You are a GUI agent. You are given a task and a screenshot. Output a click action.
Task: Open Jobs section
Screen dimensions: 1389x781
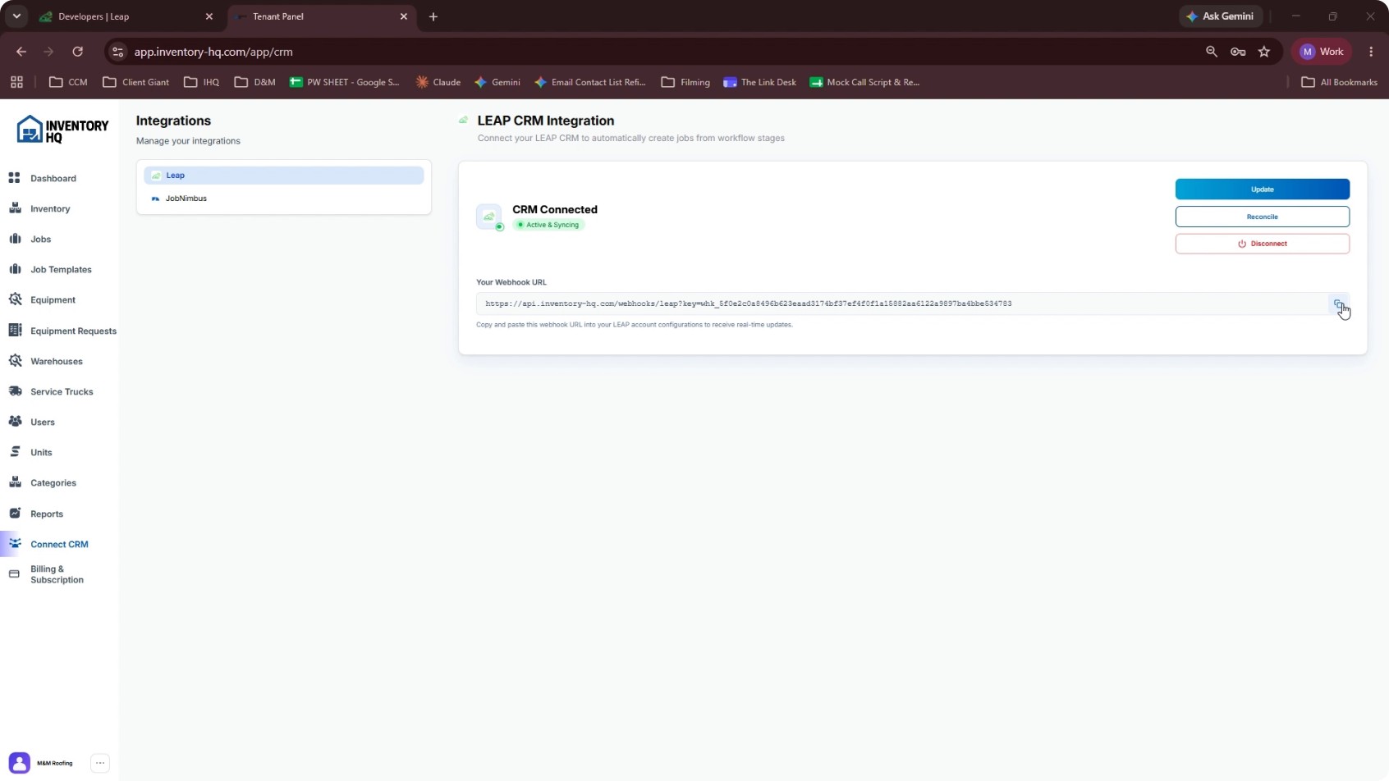(40, 239)
